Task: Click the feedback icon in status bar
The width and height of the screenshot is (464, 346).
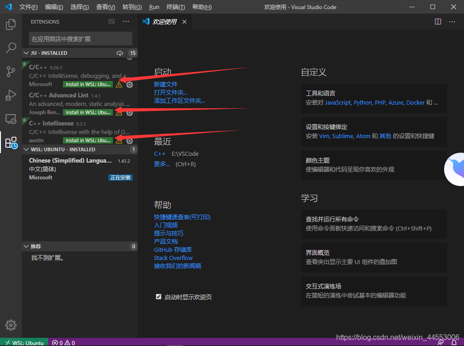Action: tap(440, 343)
